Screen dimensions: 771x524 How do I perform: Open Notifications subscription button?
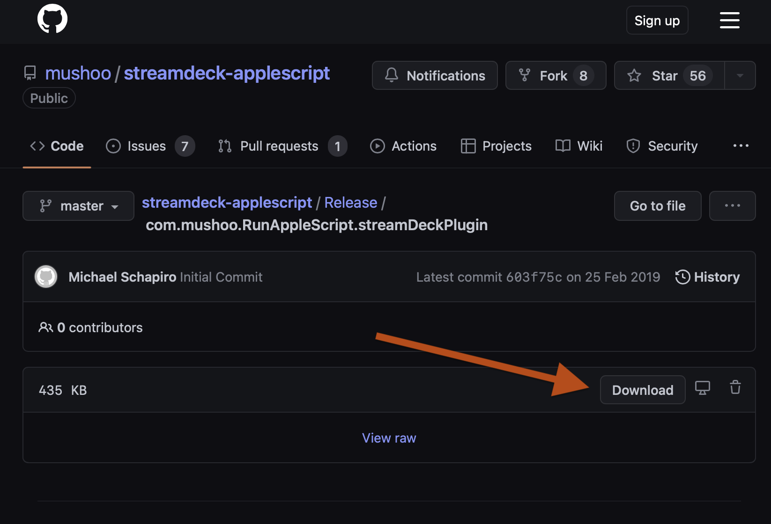tap(435, 75)
